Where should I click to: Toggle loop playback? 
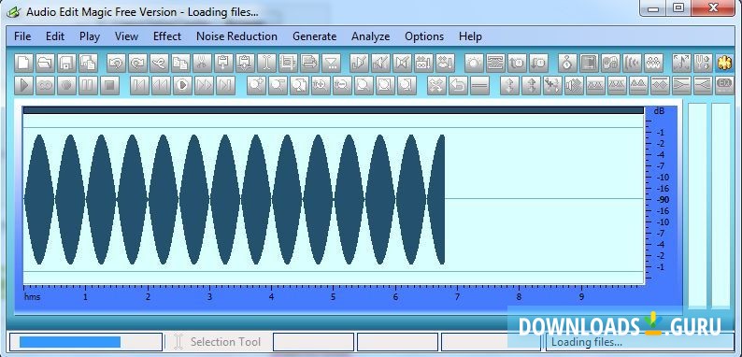[x=45, y=86]
